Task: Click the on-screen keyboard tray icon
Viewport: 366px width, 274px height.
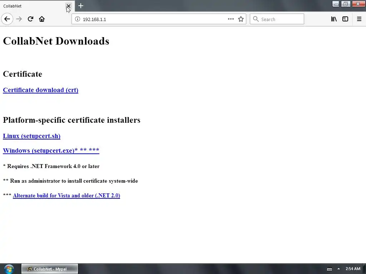Action: [x=329, y=269]
